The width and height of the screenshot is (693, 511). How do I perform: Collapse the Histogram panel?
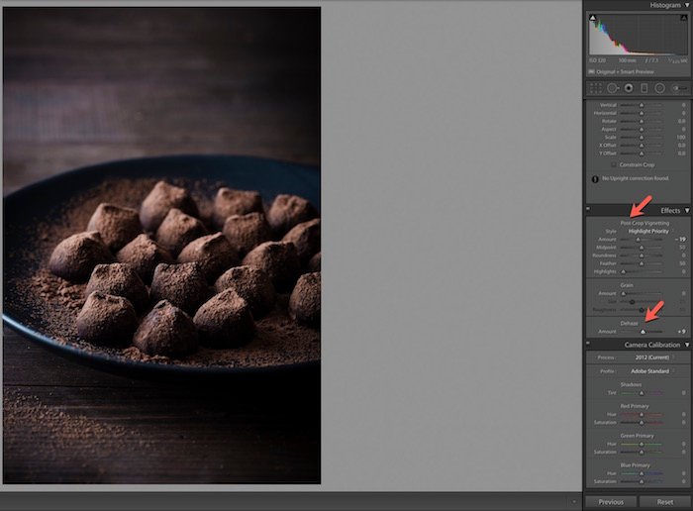pos(687,5)
